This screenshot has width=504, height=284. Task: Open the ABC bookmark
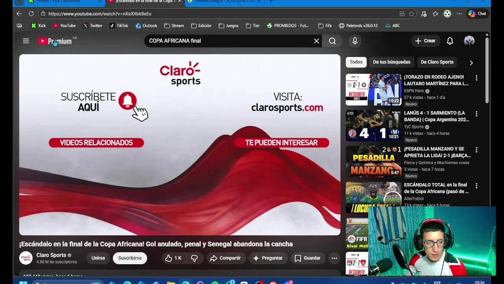point(393,26)
